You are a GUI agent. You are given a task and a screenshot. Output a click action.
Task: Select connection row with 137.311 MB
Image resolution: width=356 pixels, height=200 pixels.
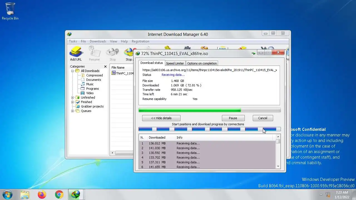207,162
